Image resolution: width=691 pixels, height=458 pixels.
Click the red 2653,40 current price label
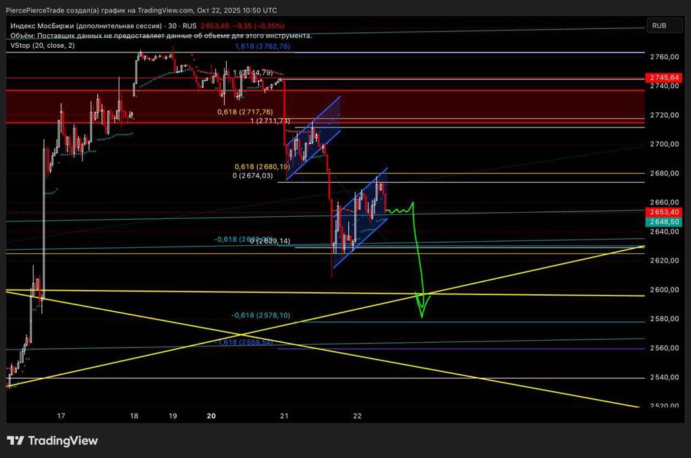tap(665, 212)
